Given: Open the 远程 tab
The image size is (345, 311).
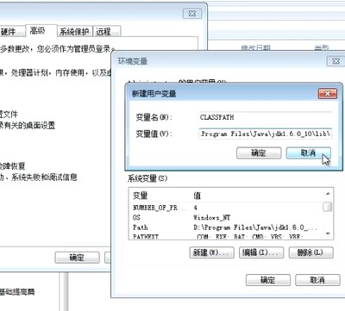Looking at the screenshot, I should click(106, 31).
